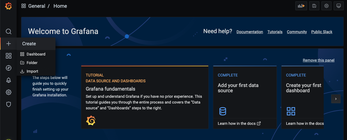Cycle view mode with the monitor icon
The width and height of the screenshot is (347, 140).
coord(339,6)
